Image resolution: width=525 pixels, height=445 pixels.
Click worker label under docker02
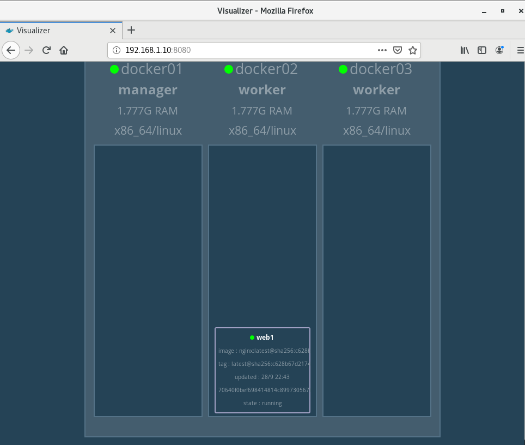pyautogui.click(x=262, y=90)
